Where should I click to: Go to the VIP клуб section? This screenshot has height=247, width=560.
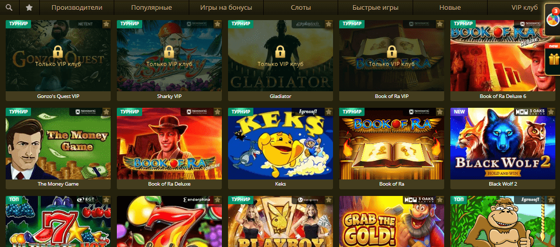(525, 7)
